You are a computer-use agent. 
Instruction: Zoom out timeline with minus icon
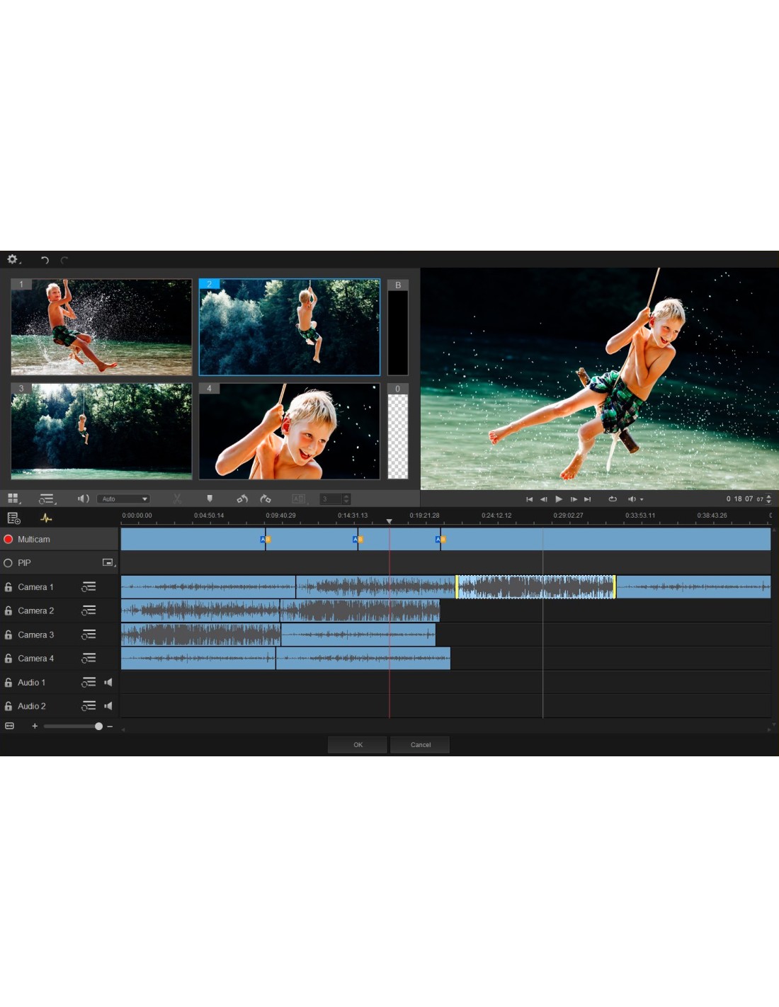pos(110,726)
